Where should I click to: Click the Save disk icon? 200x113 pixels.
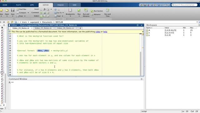click(12, 10)
